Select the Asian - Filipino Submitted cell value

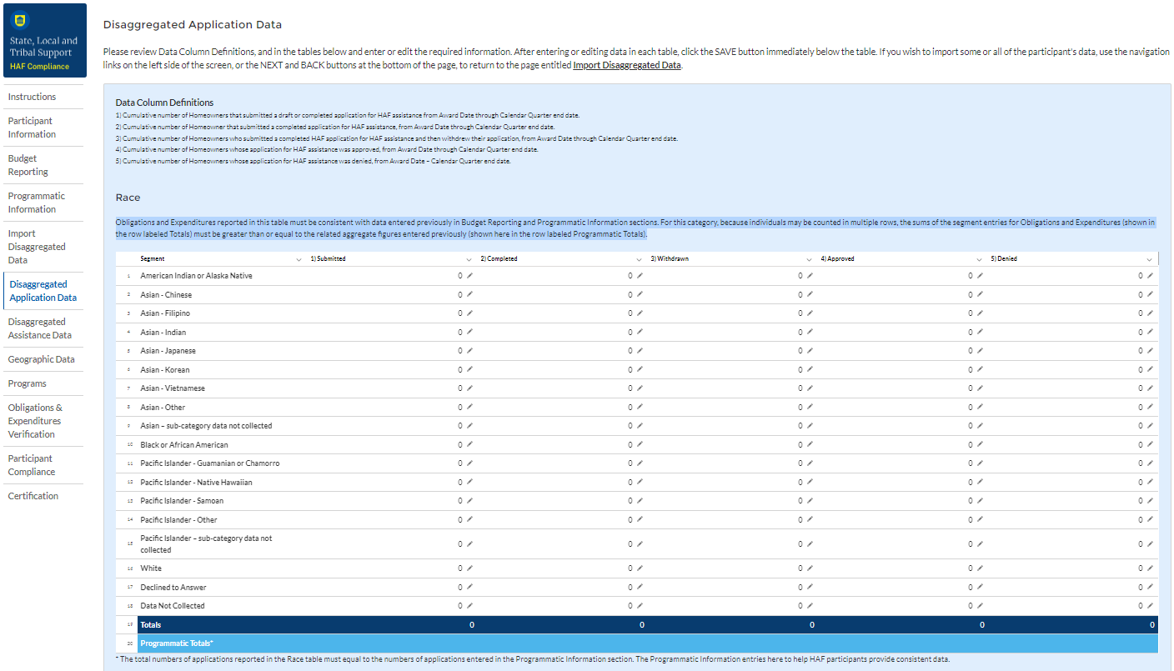(x=459, y=313)
